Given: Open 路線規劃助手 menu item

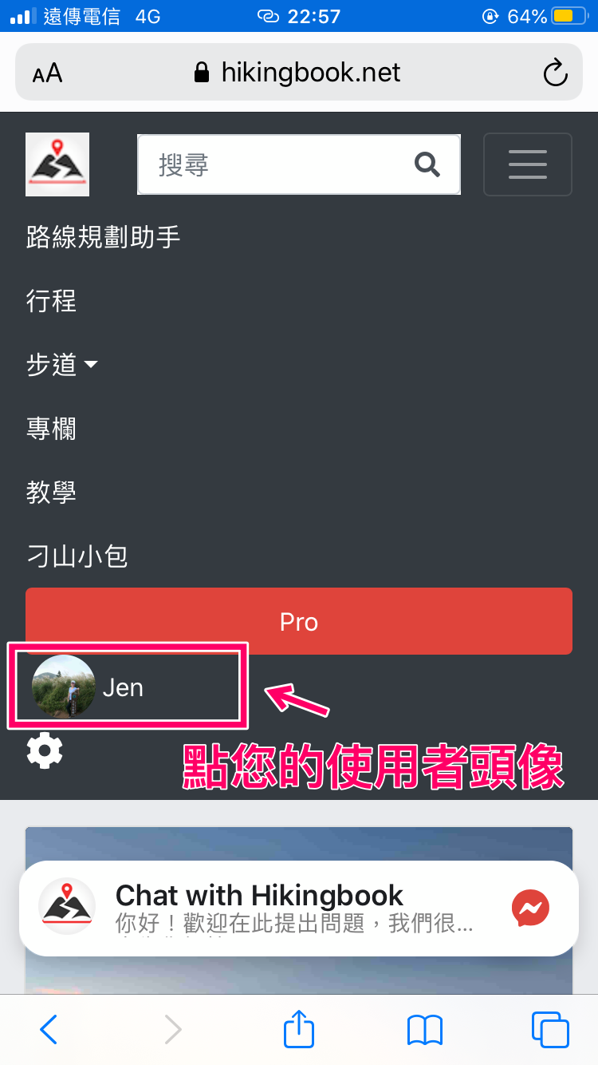Looking at the screenshot, I should [x=104, y=237].
